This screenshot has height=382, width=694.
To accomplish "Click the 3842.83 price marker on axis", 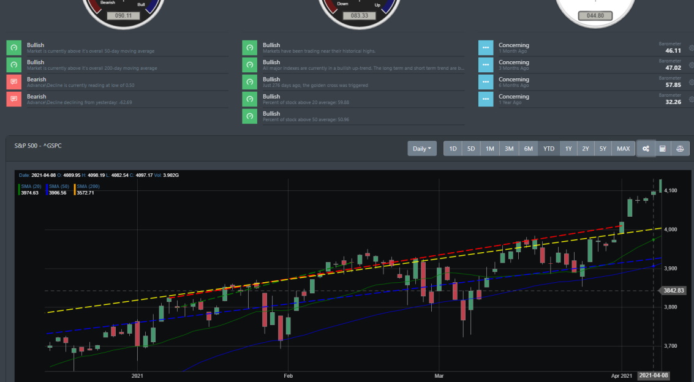I will [674, 290].
